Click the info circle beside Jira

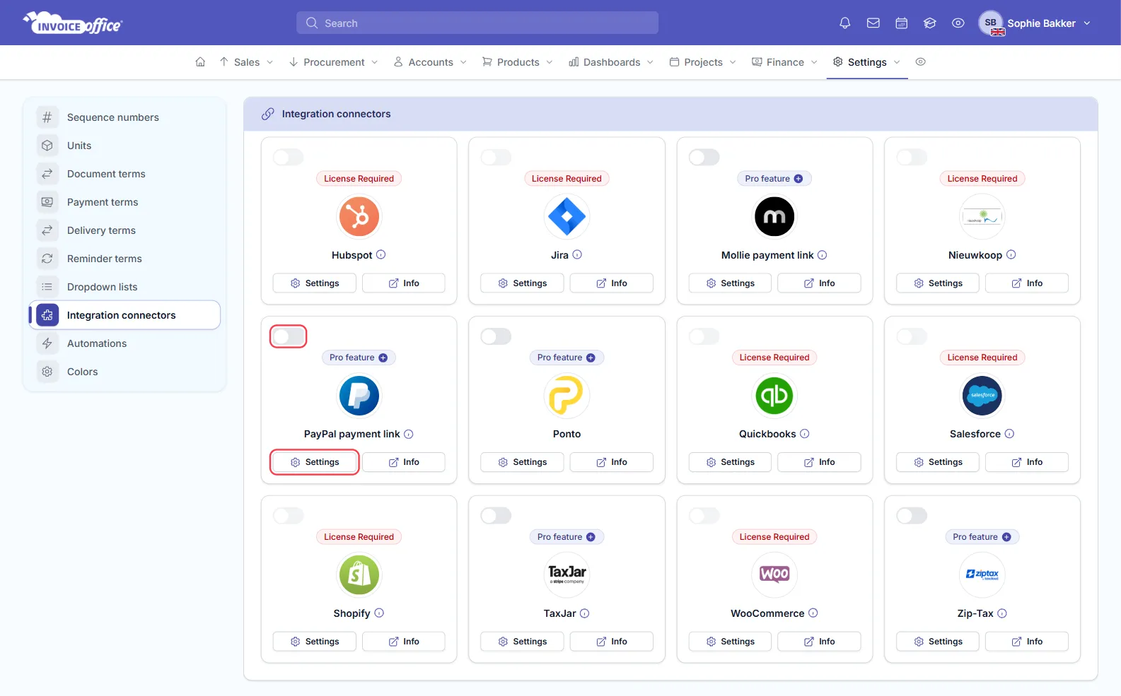[x=577, y=255]
